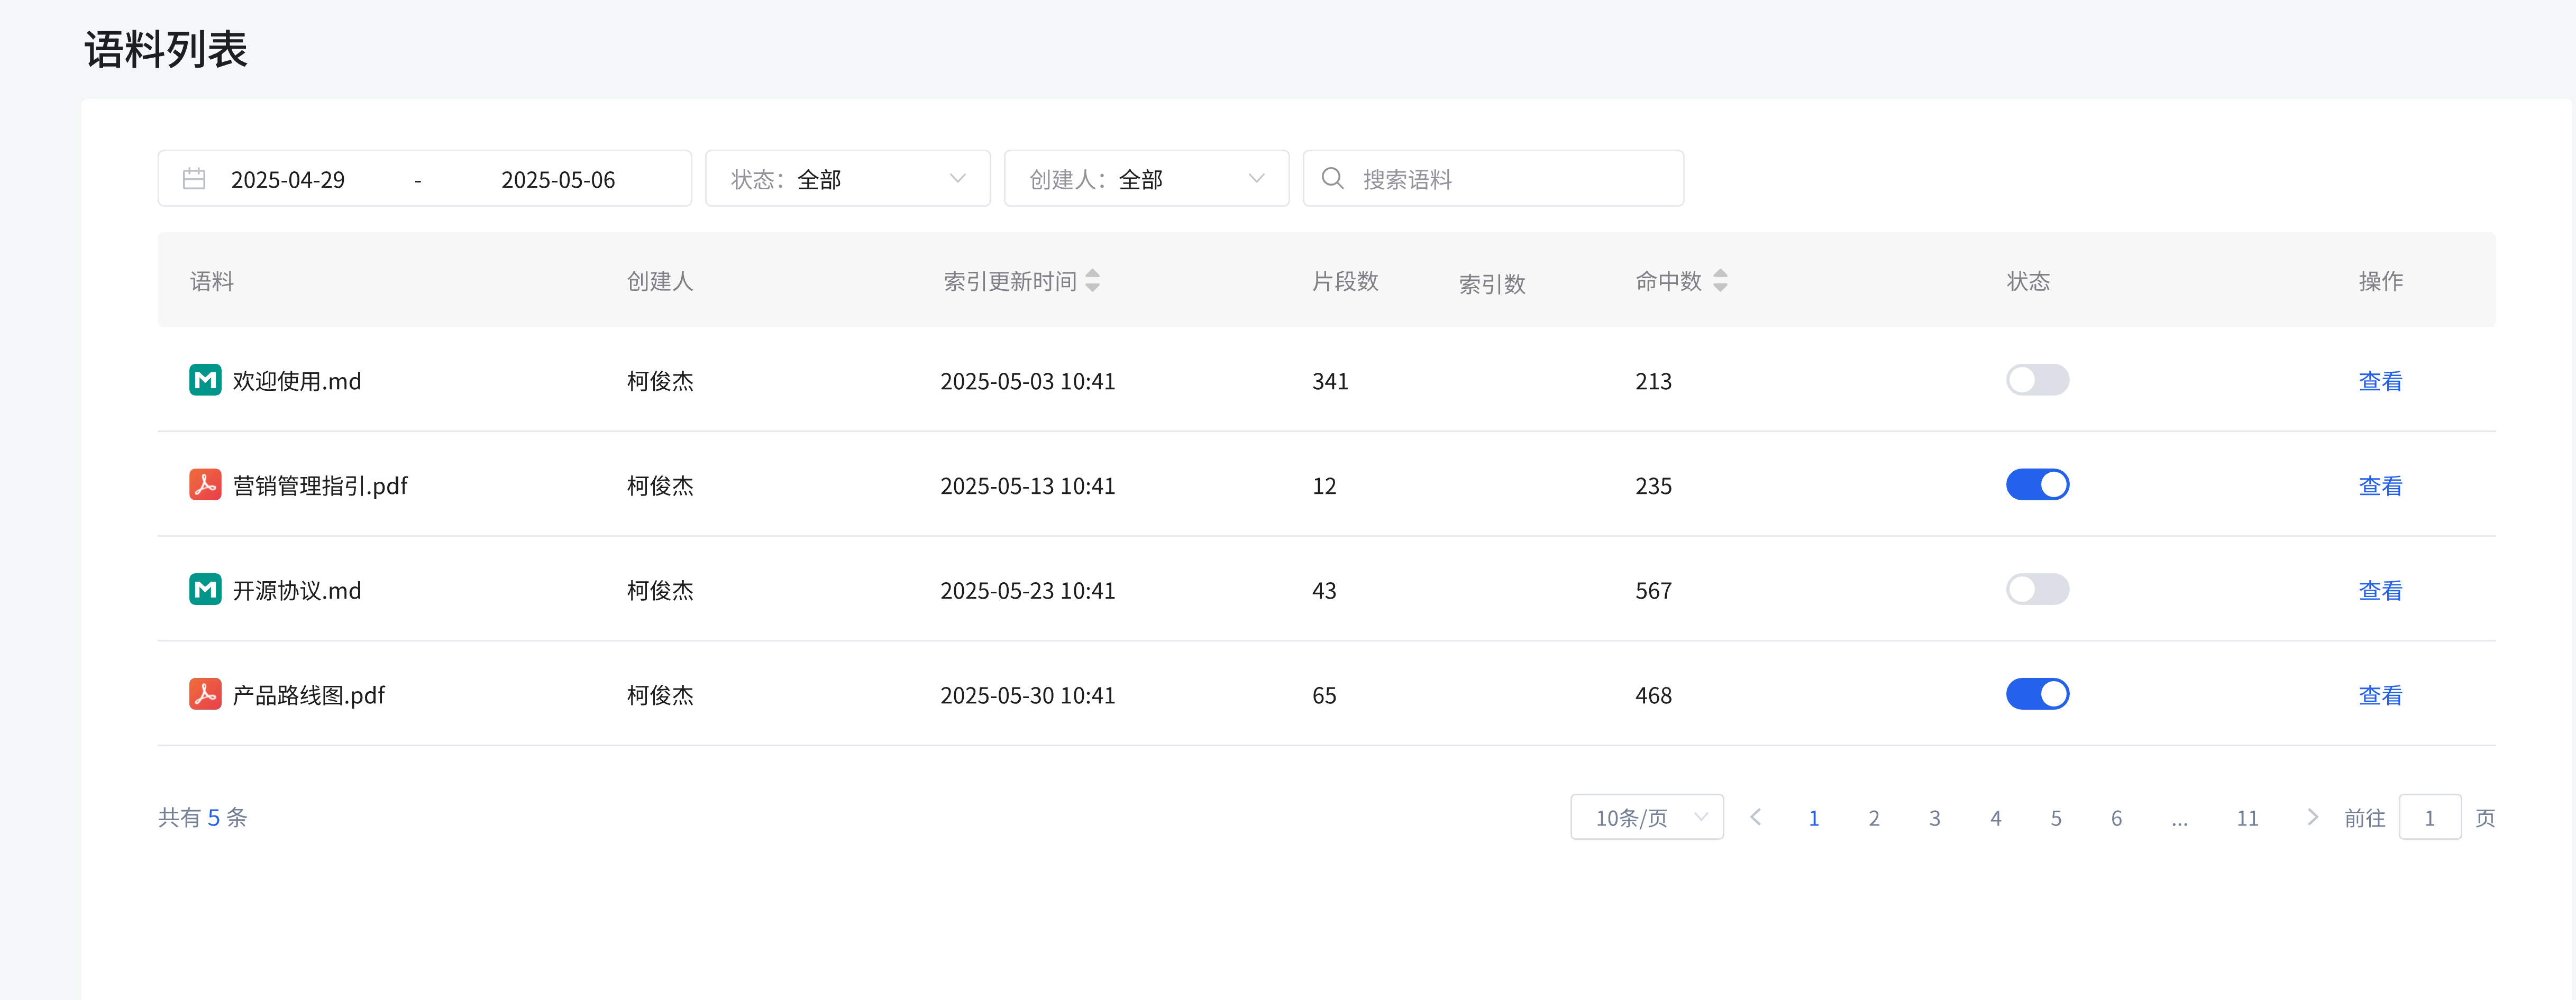The image size is (2576, 1000).
Task: Click markdown icon of 开源协议.md
Action: (x=205, y=589)
